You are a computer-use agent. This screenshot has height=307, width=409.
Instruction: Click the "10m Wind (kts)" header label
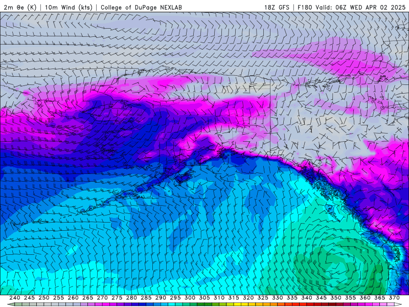(69, 8)
